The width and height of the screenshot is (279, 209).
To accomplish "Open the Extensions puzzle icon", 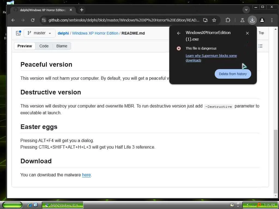I will (228, 20).
